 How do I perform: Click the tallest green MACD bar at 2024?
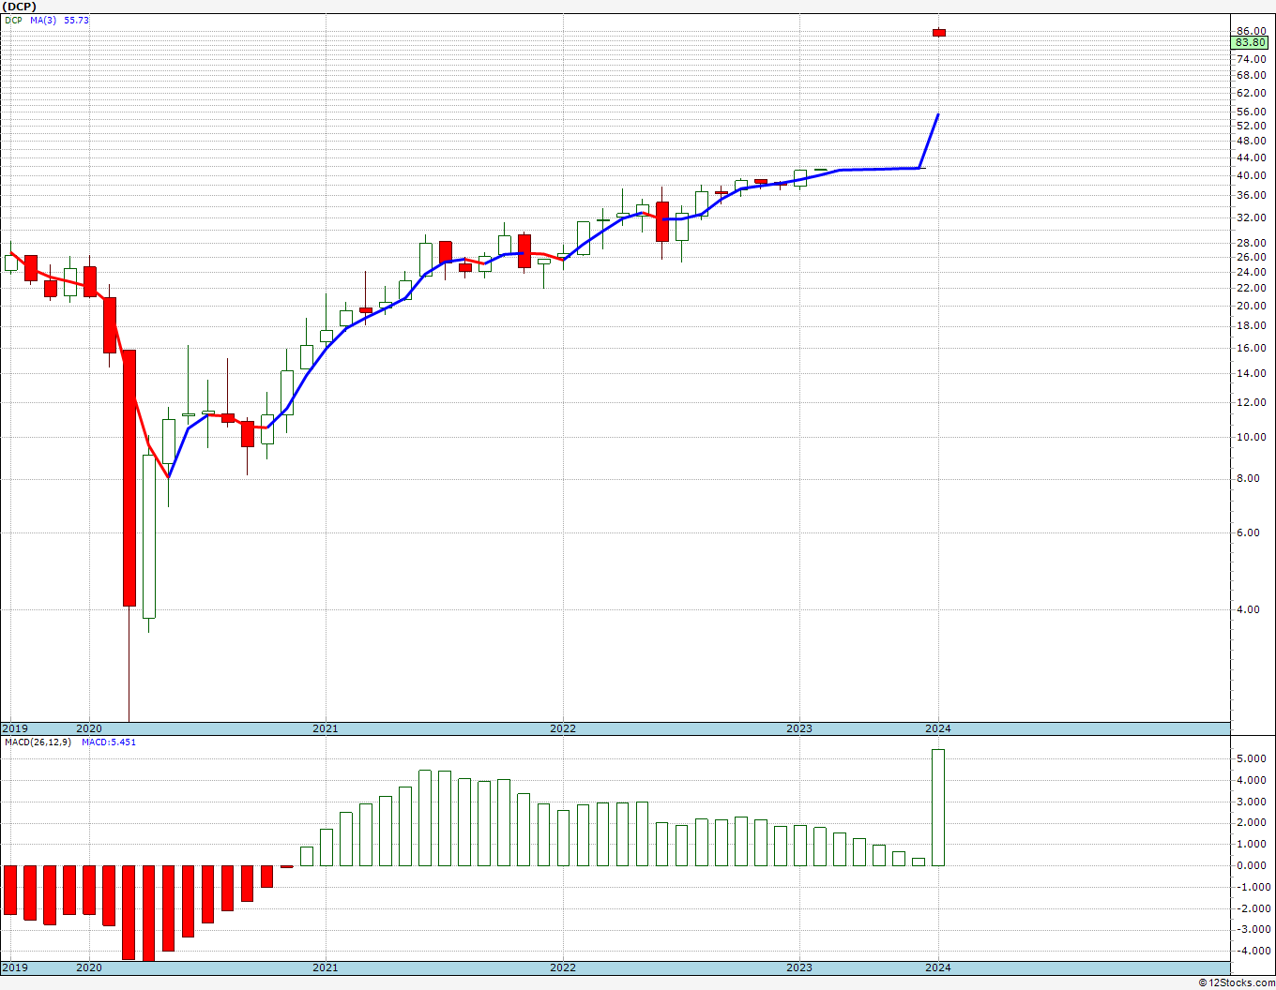pos(938,807)
